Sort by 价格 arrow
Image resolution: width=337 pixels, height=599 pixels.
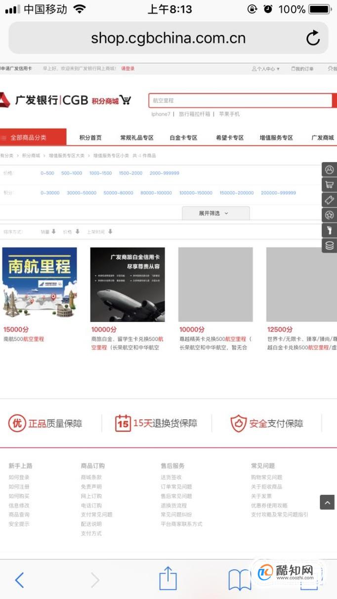point(77,231)
